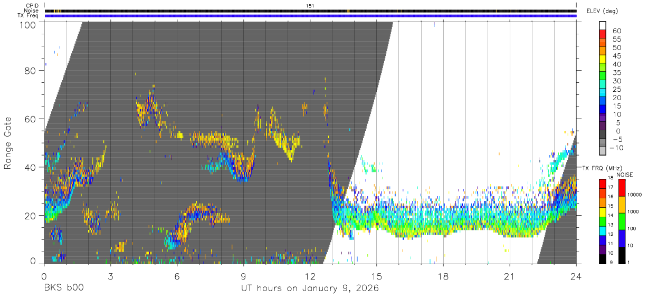Click the '−10' label on ELEV colorbar
Screen dimensions: 648x299
point(616,148)
